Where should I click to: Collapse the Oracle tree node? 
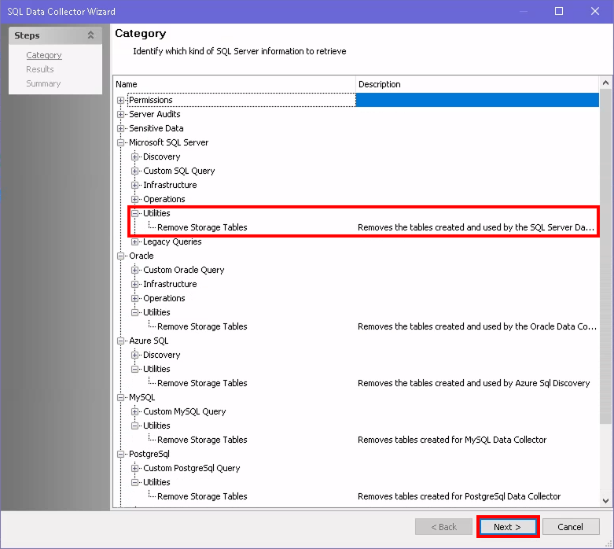(120, 256)
